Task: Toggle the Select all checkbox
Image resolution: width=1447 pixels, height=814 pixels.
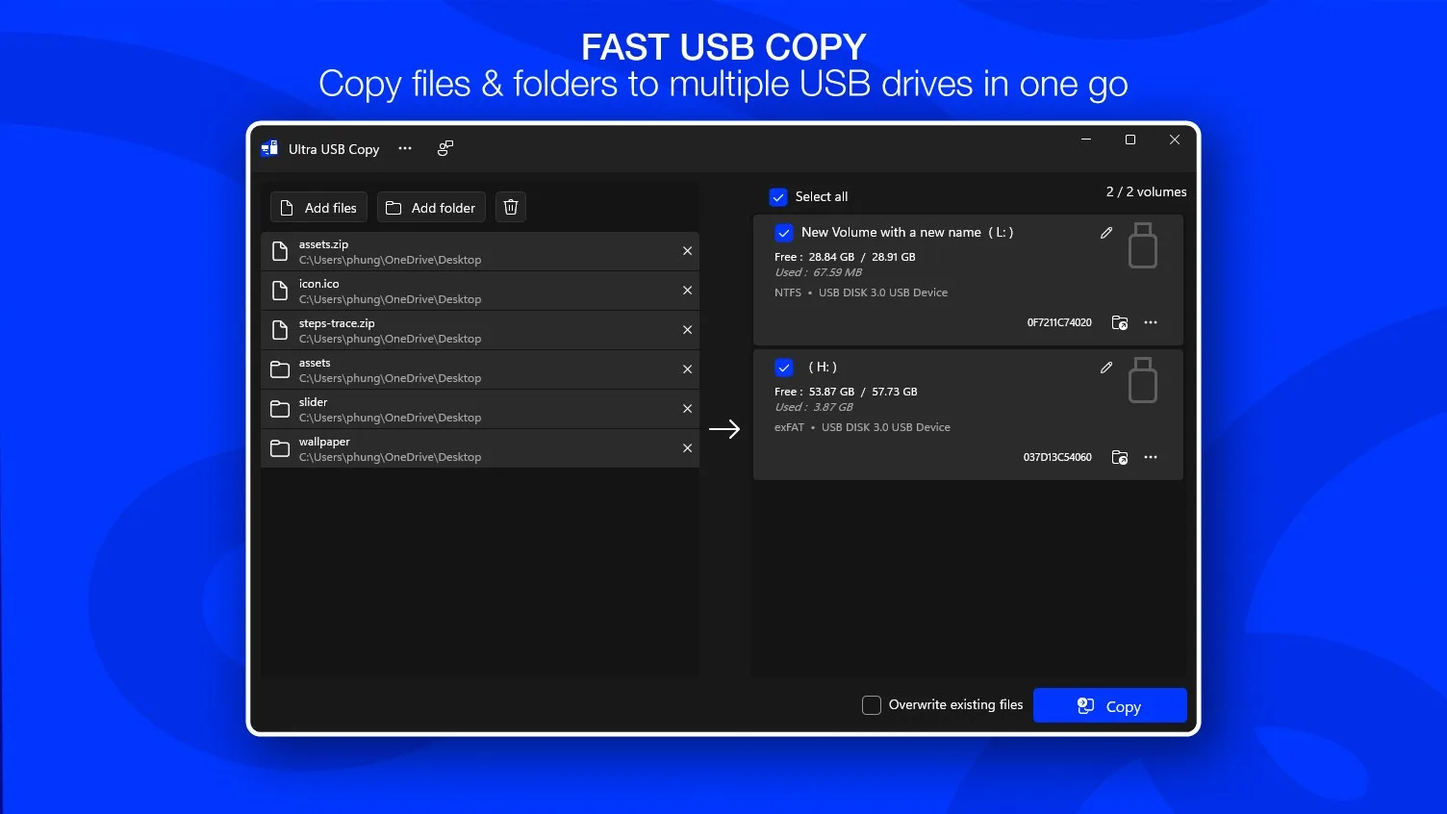Action: [778, 197]
